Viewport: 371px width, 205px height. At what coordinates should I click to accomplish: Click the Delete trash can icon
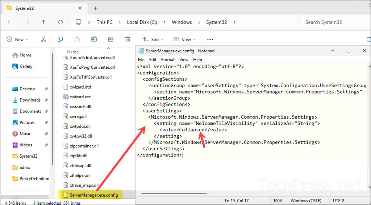(x=128, y=39)
